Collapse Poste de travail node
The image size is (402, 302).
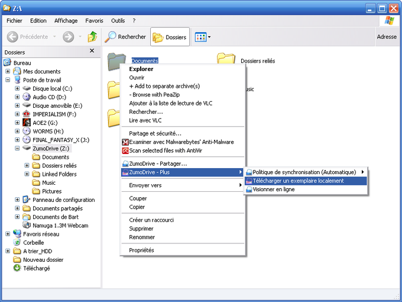click(x=8, y=79)
